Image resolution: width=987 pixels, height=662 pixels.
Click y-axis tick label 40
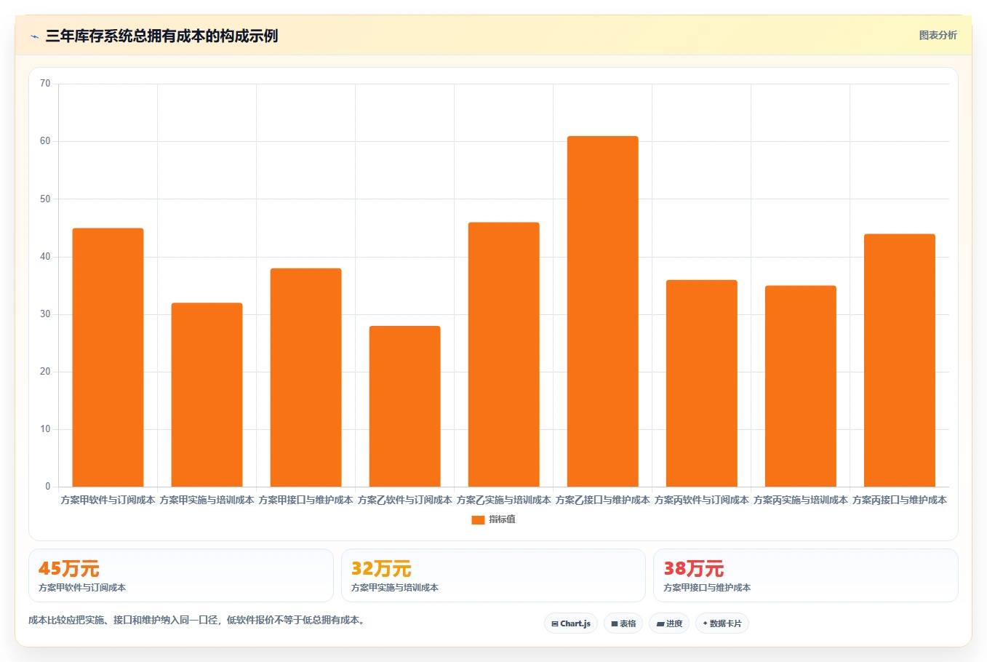(45, 256)
